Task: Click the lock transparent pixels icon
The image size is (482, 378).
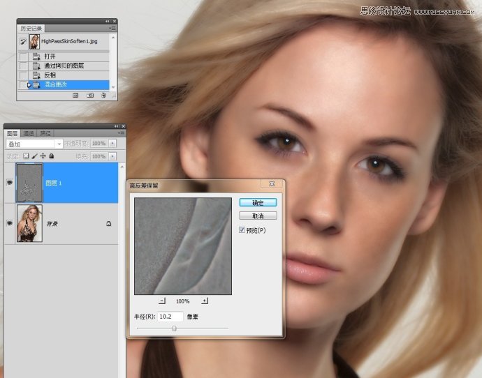Action: [26, 156]
